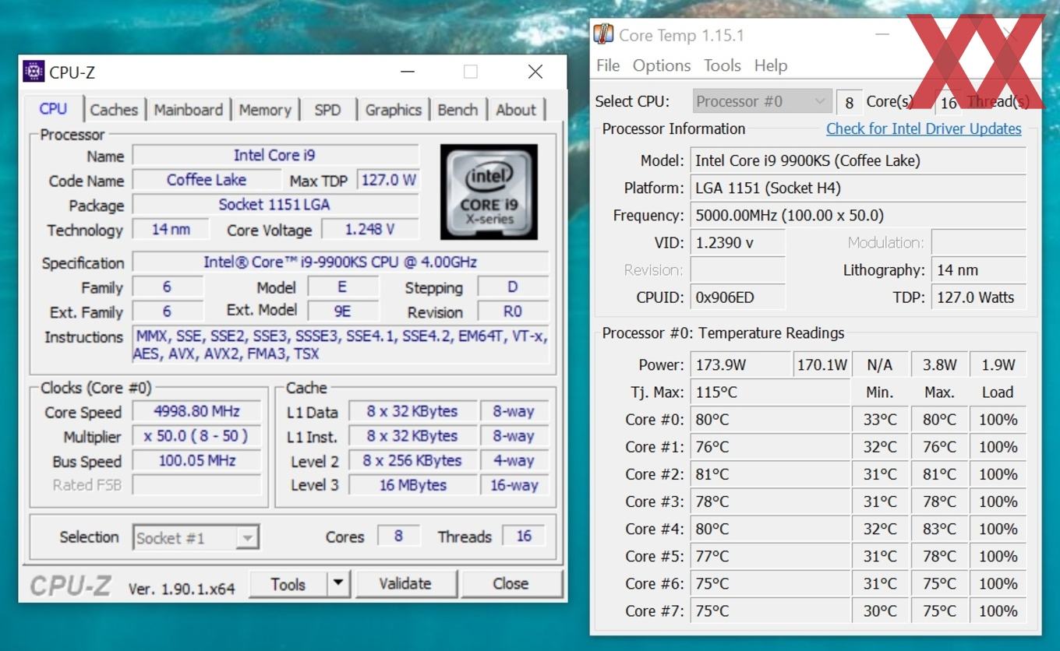Viewport: 1060px width, 651px height.
Task: Click the Level 2 8 x 256 KBytes value
Action: (412, 460)
